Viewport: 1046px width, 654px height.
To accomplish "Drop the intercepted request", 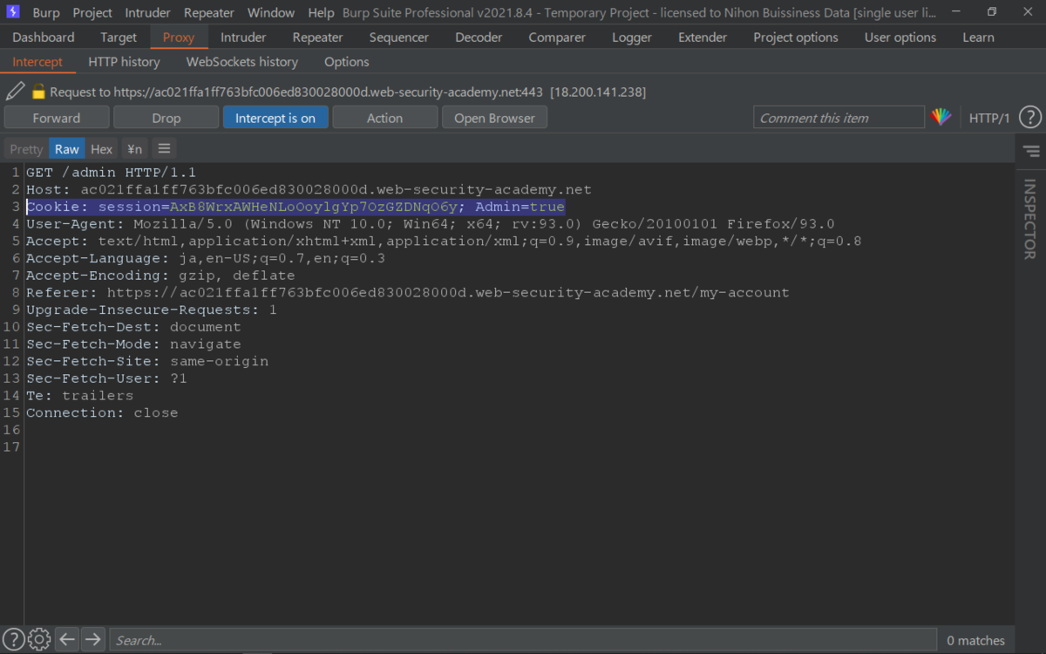I will tap(166, 118).
